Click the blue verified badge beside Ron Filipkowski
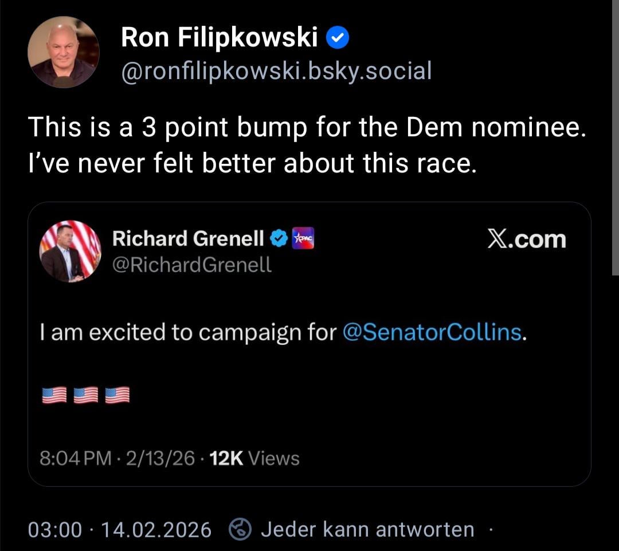 click(338, 38)
